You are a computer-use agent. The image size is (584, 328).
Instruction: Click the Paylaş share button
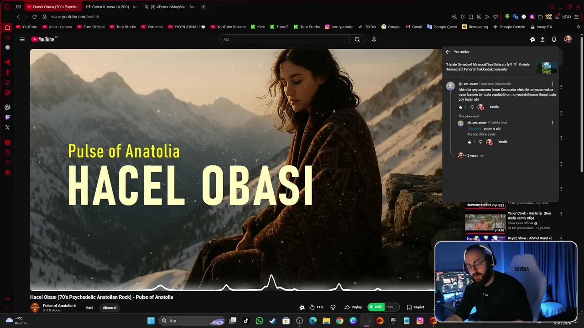tap(353, 307)
